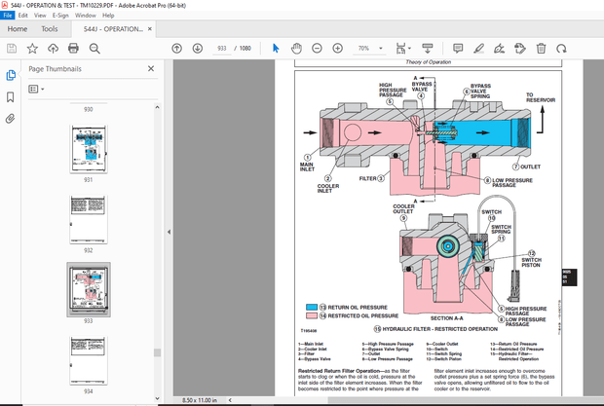
Task: Add document to starred with star icon
Action: click(32, 48)
